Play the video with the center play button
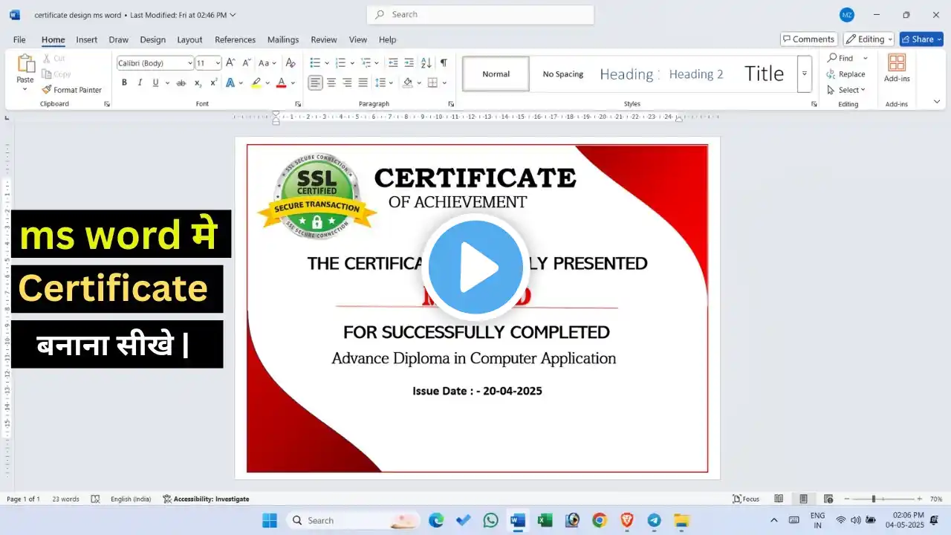The image size is (951, 535). click(475, 267)
